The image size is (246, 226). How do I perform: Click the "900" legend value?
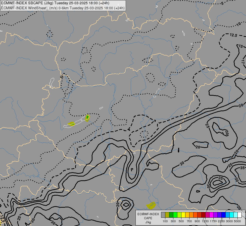[197, 221]
